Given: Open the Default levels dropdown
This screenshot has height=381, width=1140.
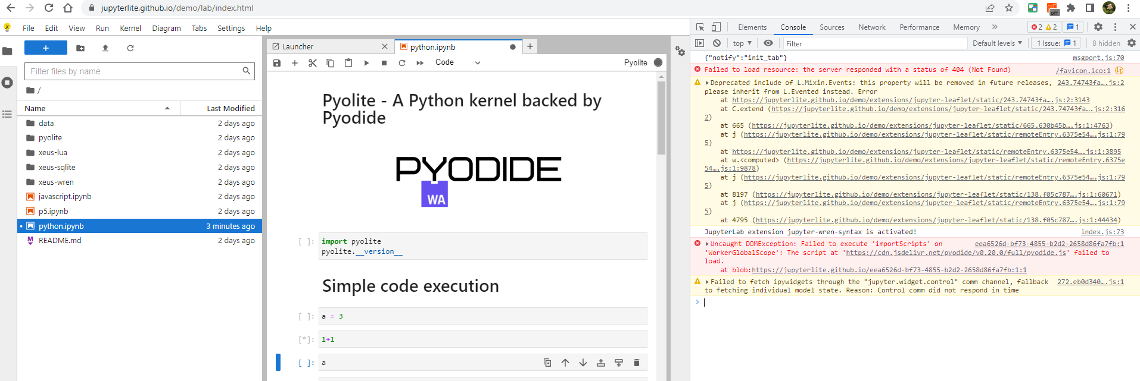Looking at the screenshot, I should pyautogui.click(x=997, y=43).
